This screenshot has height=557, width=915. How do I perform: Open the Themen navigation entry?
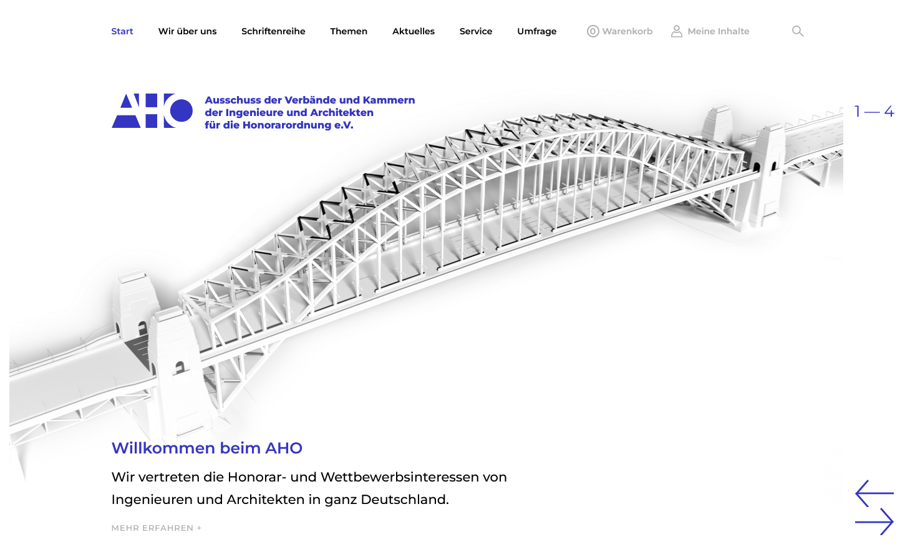click(349, 31)
